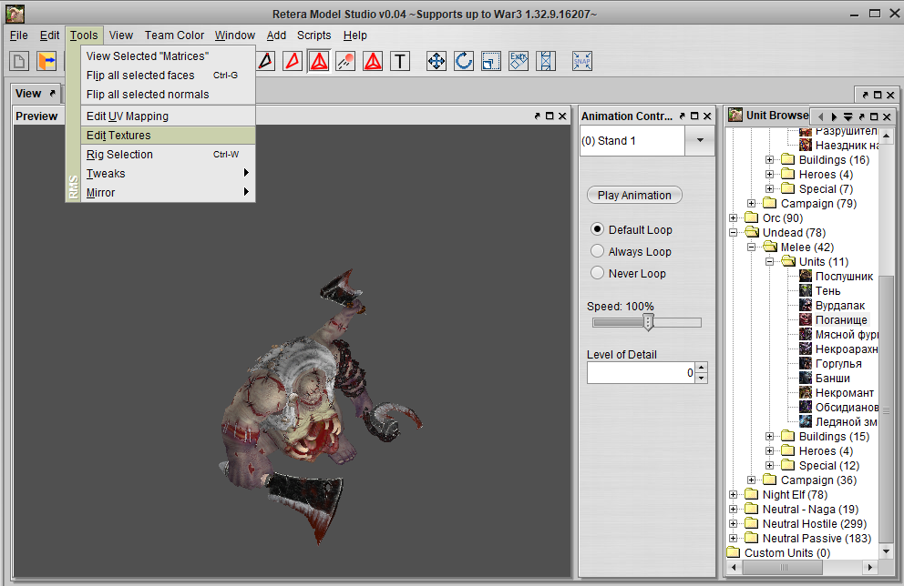Click the Level of Detail input field

click(x=640, y=373)
